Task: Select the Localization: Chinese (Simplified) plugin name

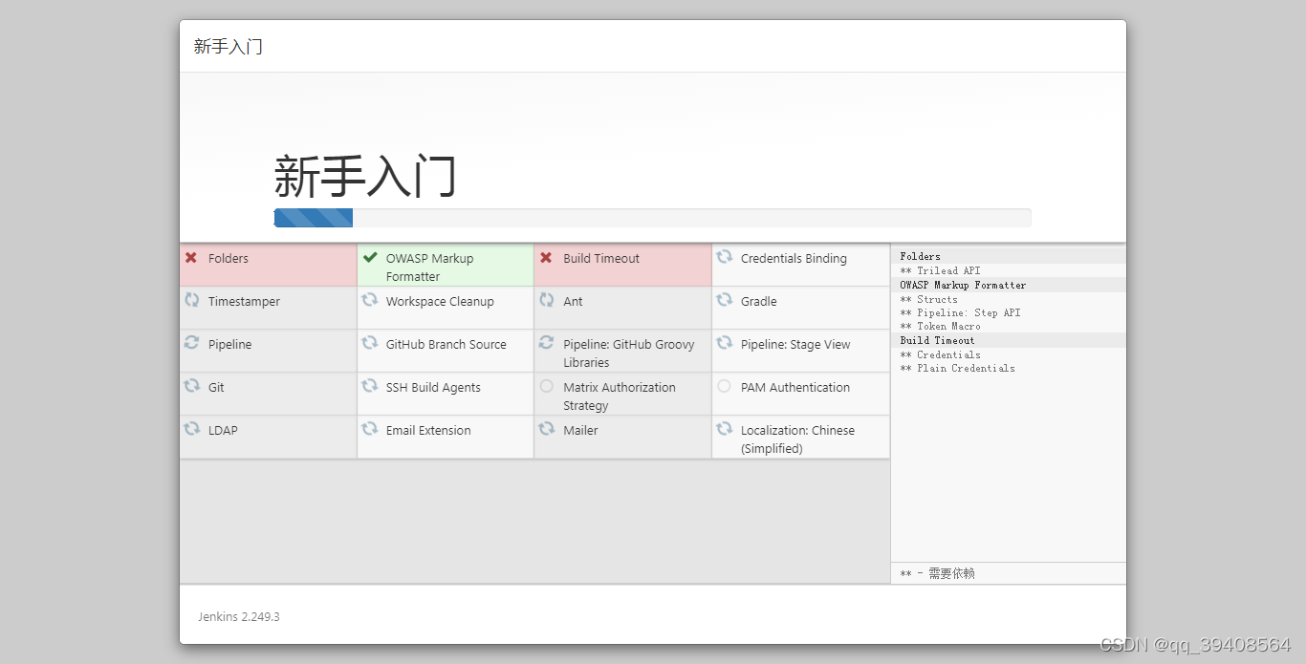Action: tap(797, 439)
